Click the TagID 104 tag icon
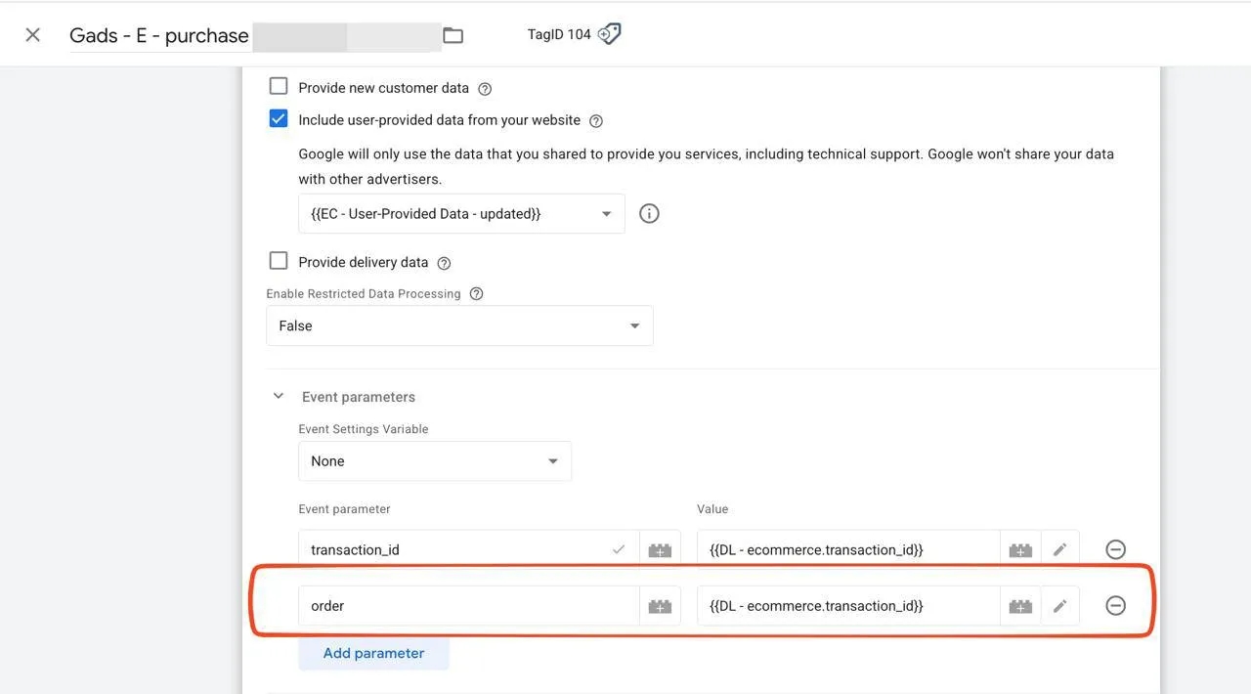Image resolution: width=1251 pixels, height=694 pixels. pos(609,34)
